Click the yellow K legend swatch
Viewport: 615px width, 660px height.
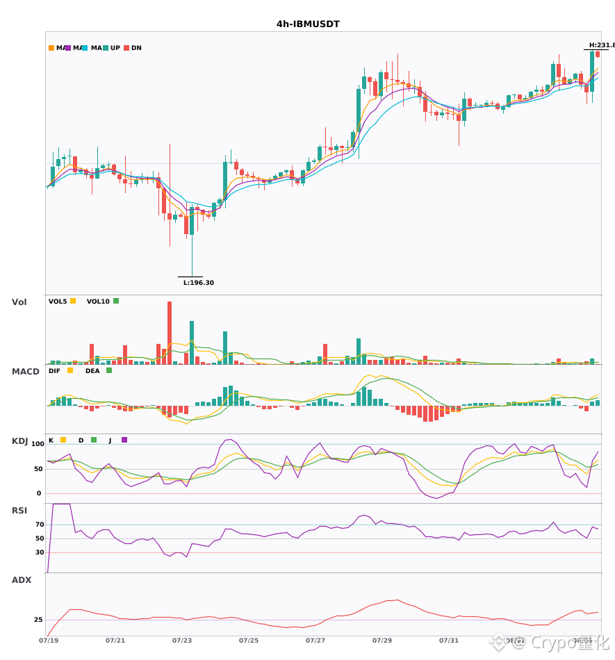(x=63, y=440)
